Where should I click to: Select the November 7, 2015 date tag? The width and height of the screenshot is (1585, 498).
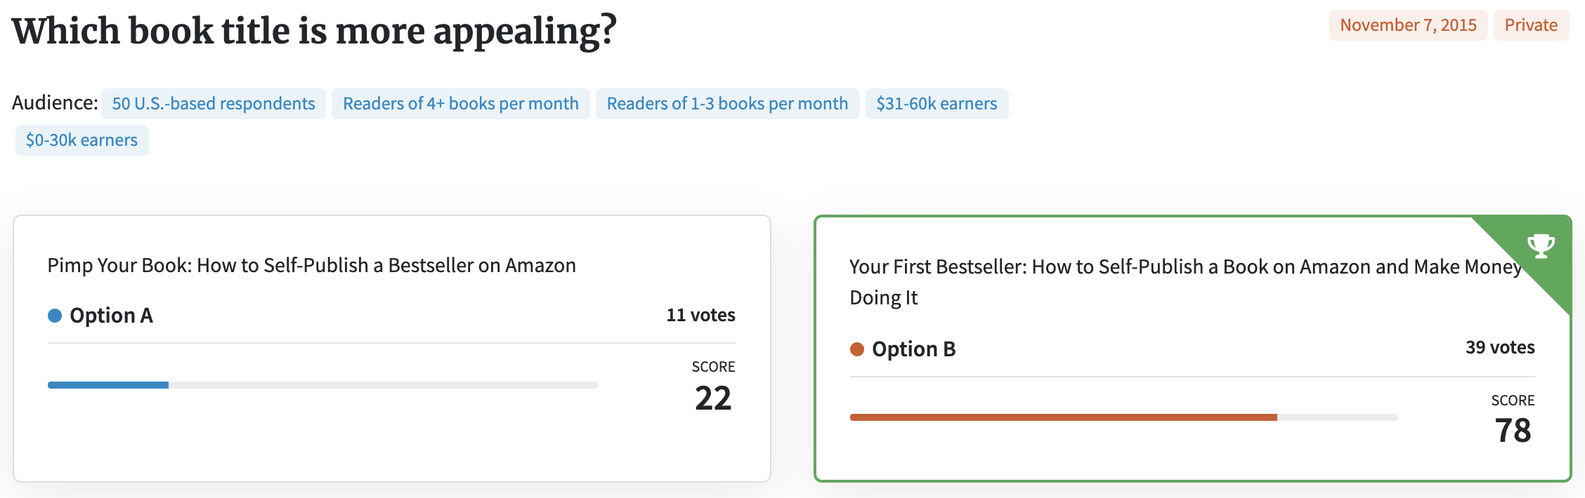[x=1408, y=25]
